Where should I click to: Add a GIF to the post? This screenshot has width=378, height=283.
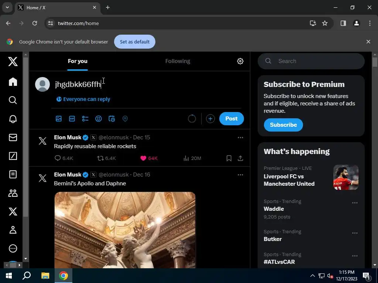point(72,119)
